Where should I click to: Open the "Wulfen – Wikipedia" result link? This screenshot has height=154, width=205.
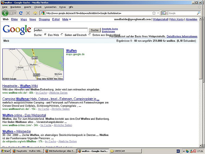pos(16,131)
